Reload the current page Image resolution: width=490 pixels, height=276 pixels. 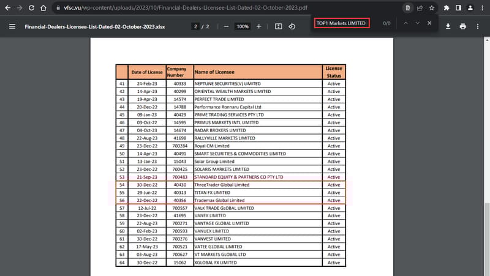point(31,8)
